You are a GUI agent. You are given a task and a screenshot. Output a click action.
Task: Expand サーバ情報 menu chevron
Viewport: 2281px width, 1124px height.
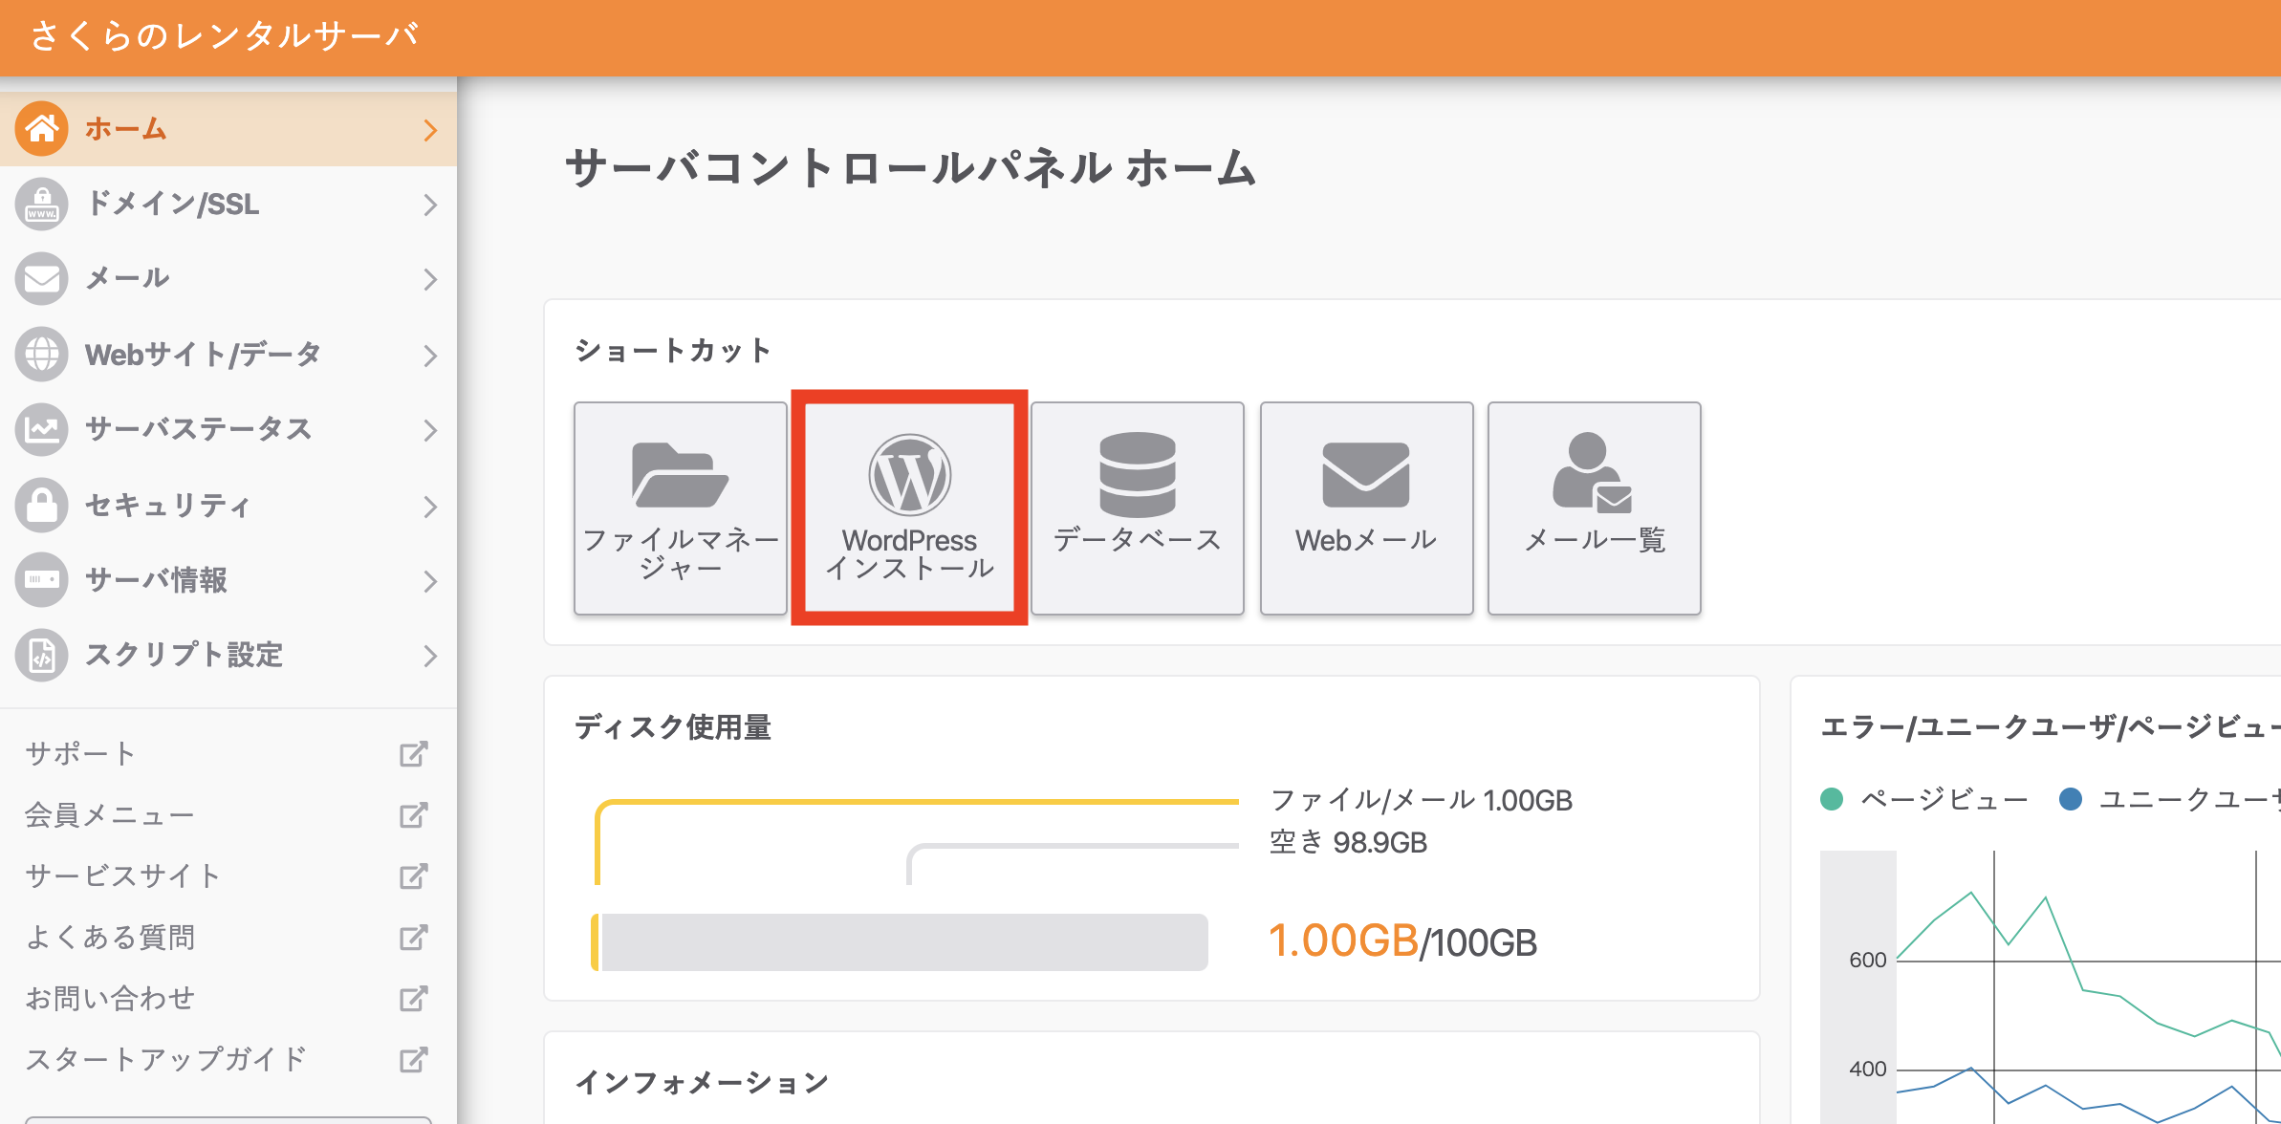pyautogui.click(x=430, y=581)
